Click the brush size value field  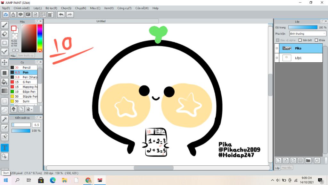coord(37,125)
